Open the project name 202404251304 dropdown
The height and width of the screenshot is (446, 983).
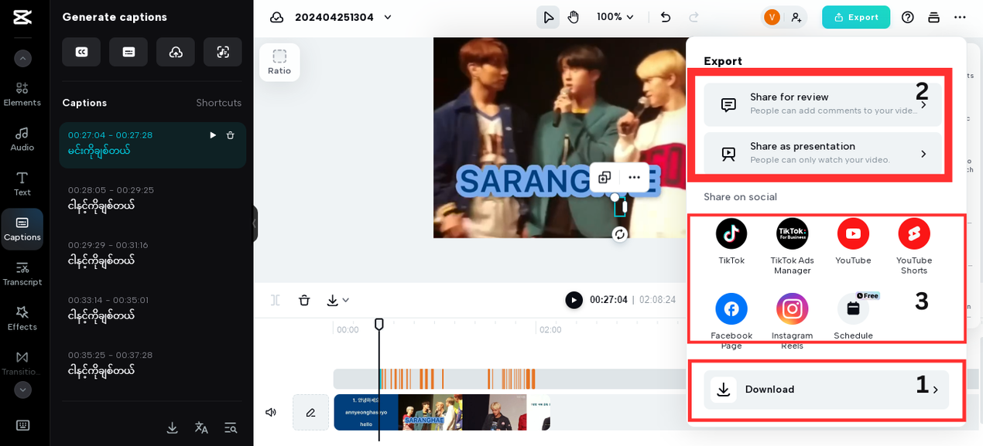coord(344,17)
